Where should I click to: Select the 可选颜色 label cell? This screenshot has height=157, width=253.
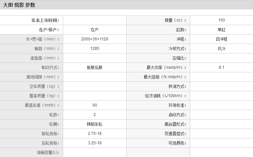pos(178,143)
